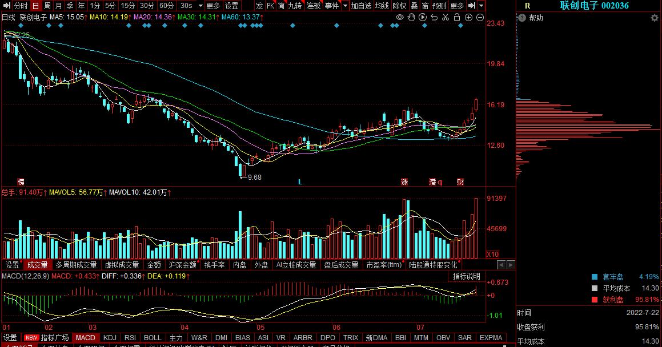This screenshot has height=347, width=662.
Task: Switch to 1分 minute chart
Action: point(95,6)
